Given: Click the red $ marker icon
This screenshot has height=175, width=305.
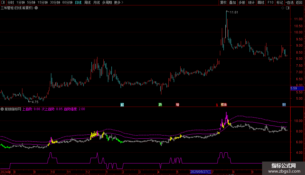Looking at the screenshot, I should 217,105.
